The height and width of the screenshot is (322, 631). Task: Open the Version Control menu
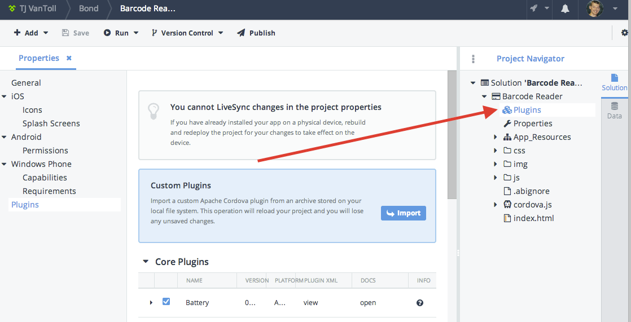pos(187,33)
